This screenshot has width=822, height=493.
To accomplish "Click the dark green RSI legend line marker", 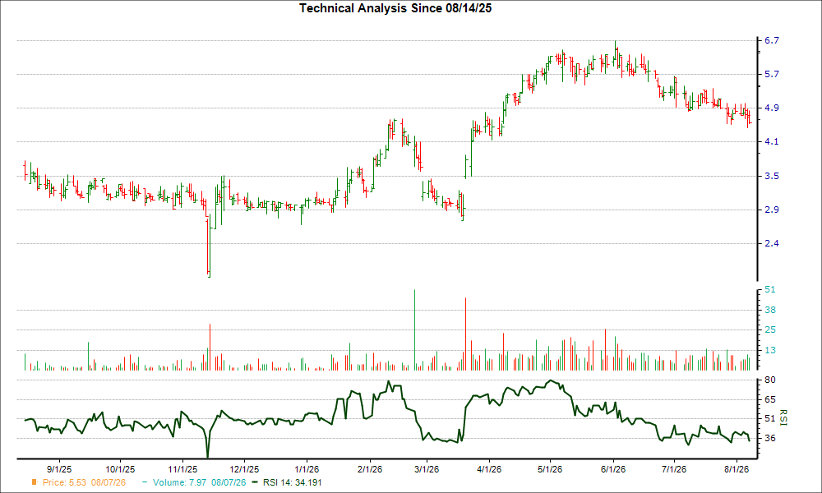I will (x=256, y=482).
